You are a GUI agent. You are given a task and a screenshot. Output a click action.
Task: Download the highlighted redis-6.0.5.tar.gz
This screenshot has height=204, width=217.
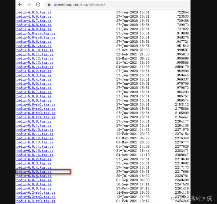coord(34,172)
